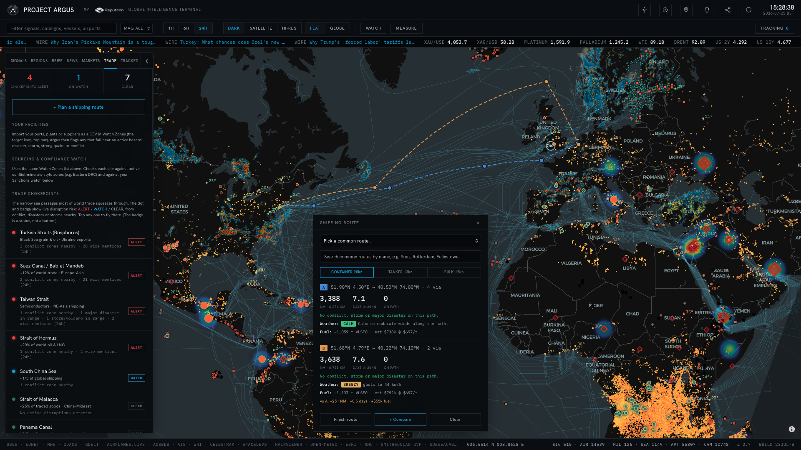Click the blue waypoint dot in mid-Atlantic
Screen dimensions: 801x450
(x=484, y=166)
